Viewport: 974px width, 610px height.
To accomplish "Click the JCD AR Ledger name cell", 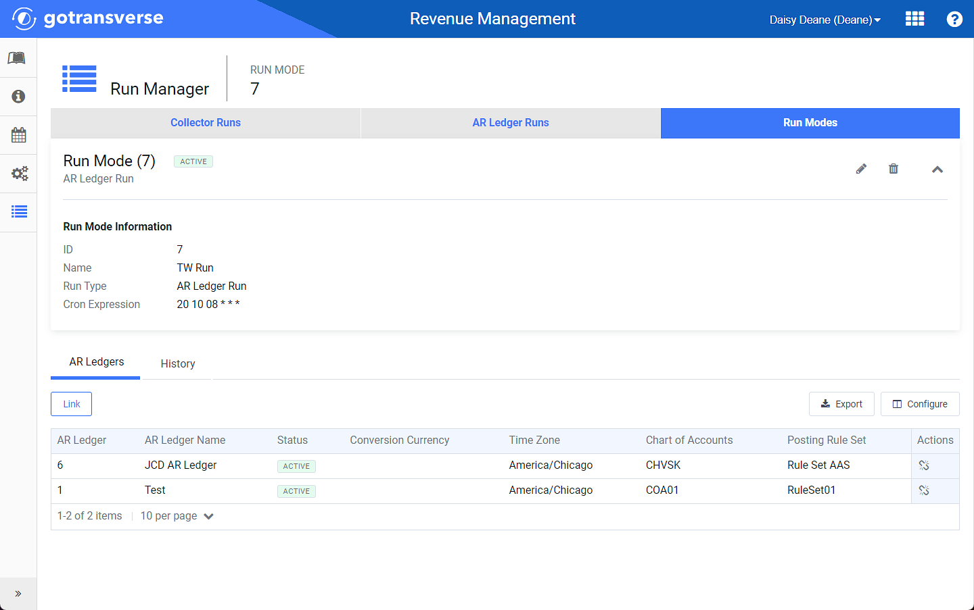I will pyautogui.click(x=181, y=465).
